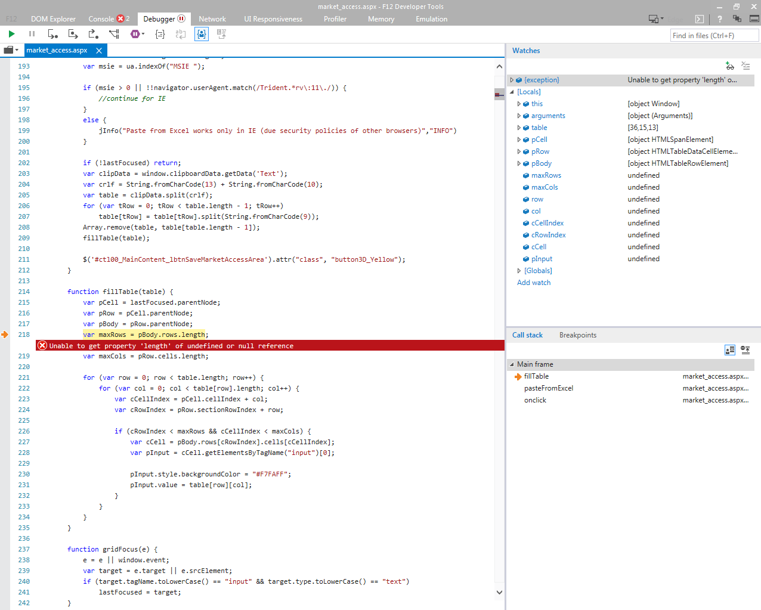Click the Help question mark icon
Screen dimensions: 761x610
click(719, 19)
